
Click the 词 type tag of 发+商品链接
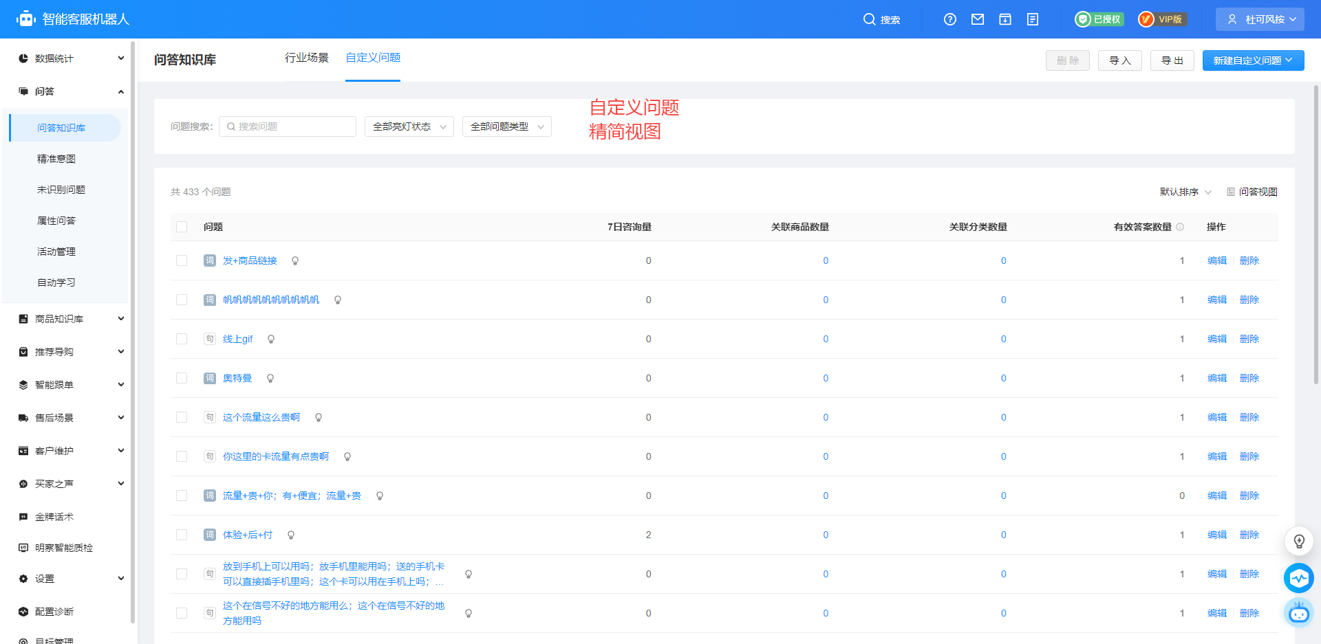coord(210,260)
